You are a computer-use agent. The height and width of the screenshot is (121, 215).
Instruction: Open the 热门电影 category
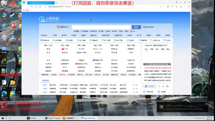click(x=81, y=40)
